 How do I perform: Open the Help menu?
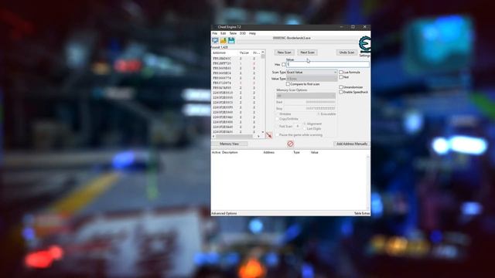252,33
